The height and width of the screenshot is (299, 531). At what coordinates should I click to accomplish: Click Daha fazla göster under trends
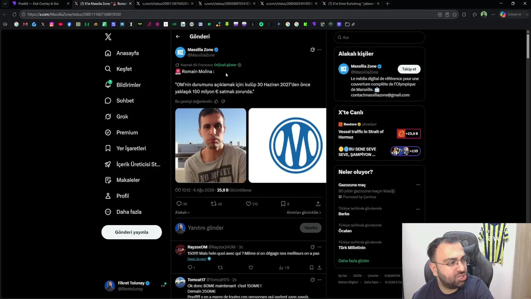(x=354, y=261)
